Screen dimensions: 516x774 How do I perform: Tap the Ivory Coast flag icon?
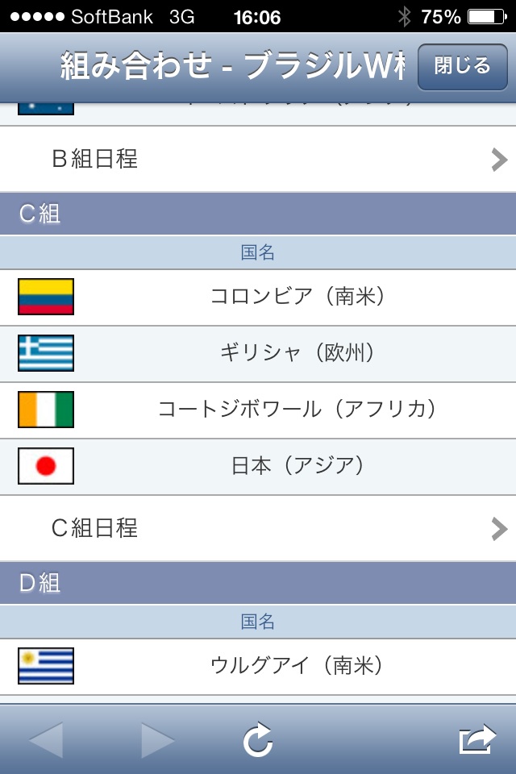coord(46,410)
